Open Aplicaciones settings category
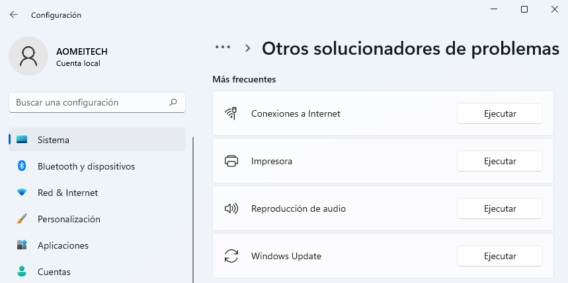 (63, 245)
